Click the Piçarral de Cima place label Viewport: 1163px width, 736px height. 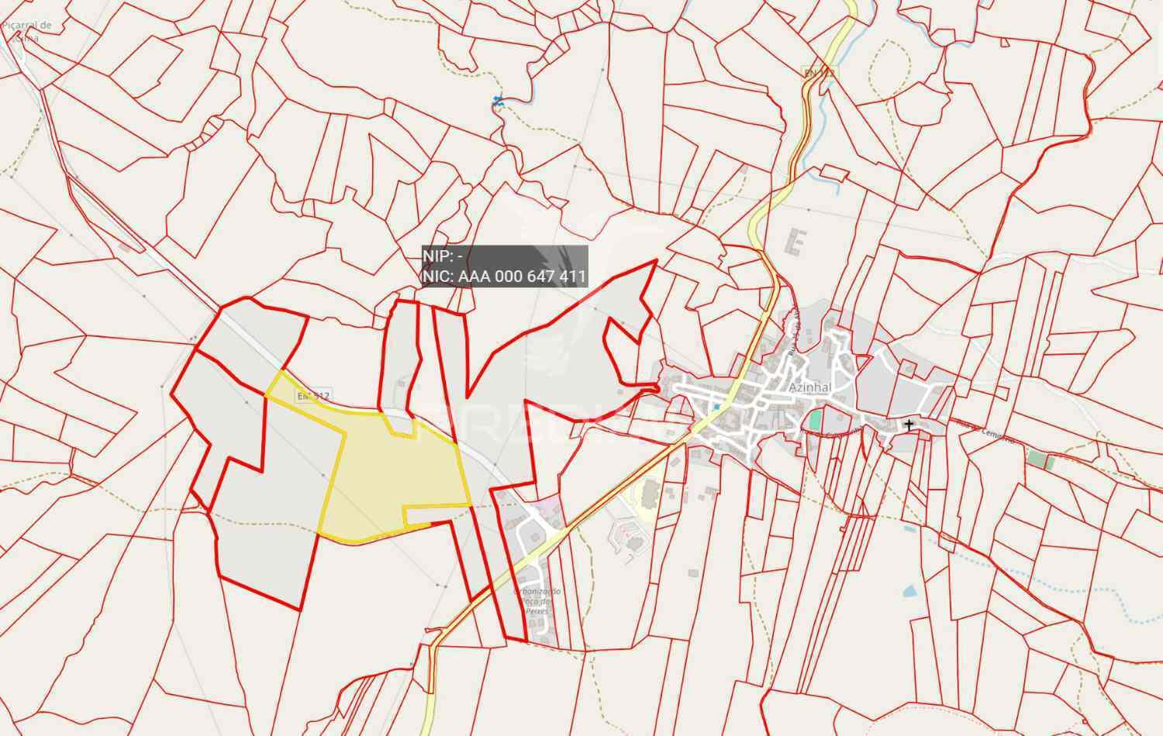click(x=27, y=31)
